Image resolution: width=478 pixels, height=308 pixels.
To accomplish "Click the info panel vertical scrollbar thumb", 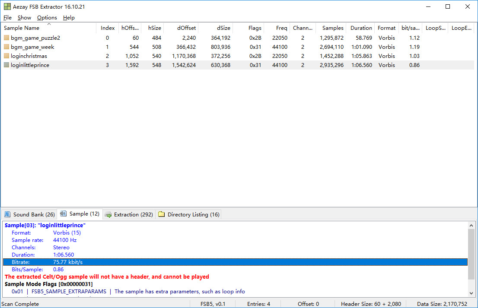I will click(x=471, y=254).
